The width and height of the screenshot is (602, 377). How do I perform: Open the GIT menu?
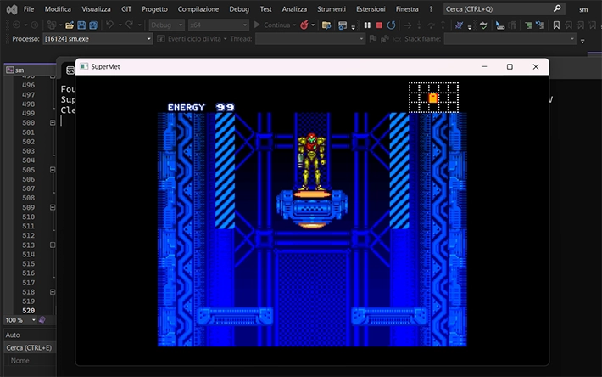pyautogui.click(x=126, y=8)
